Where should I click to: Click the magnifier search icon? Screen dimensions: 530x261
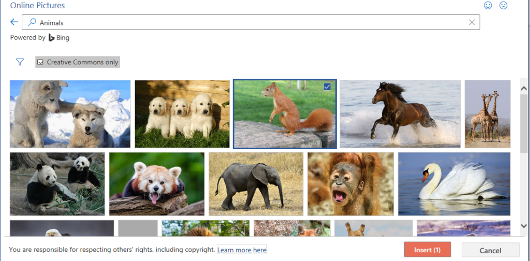(x=32, y=22)
